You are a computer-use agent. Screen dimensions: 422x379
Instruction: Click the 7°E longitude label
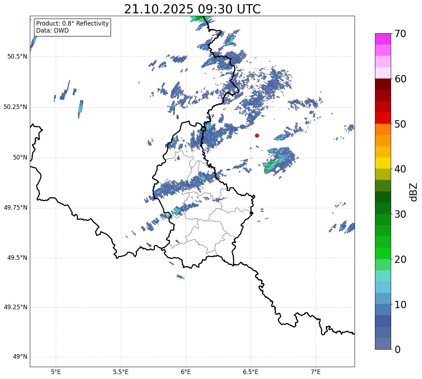[x=316, y=372]
